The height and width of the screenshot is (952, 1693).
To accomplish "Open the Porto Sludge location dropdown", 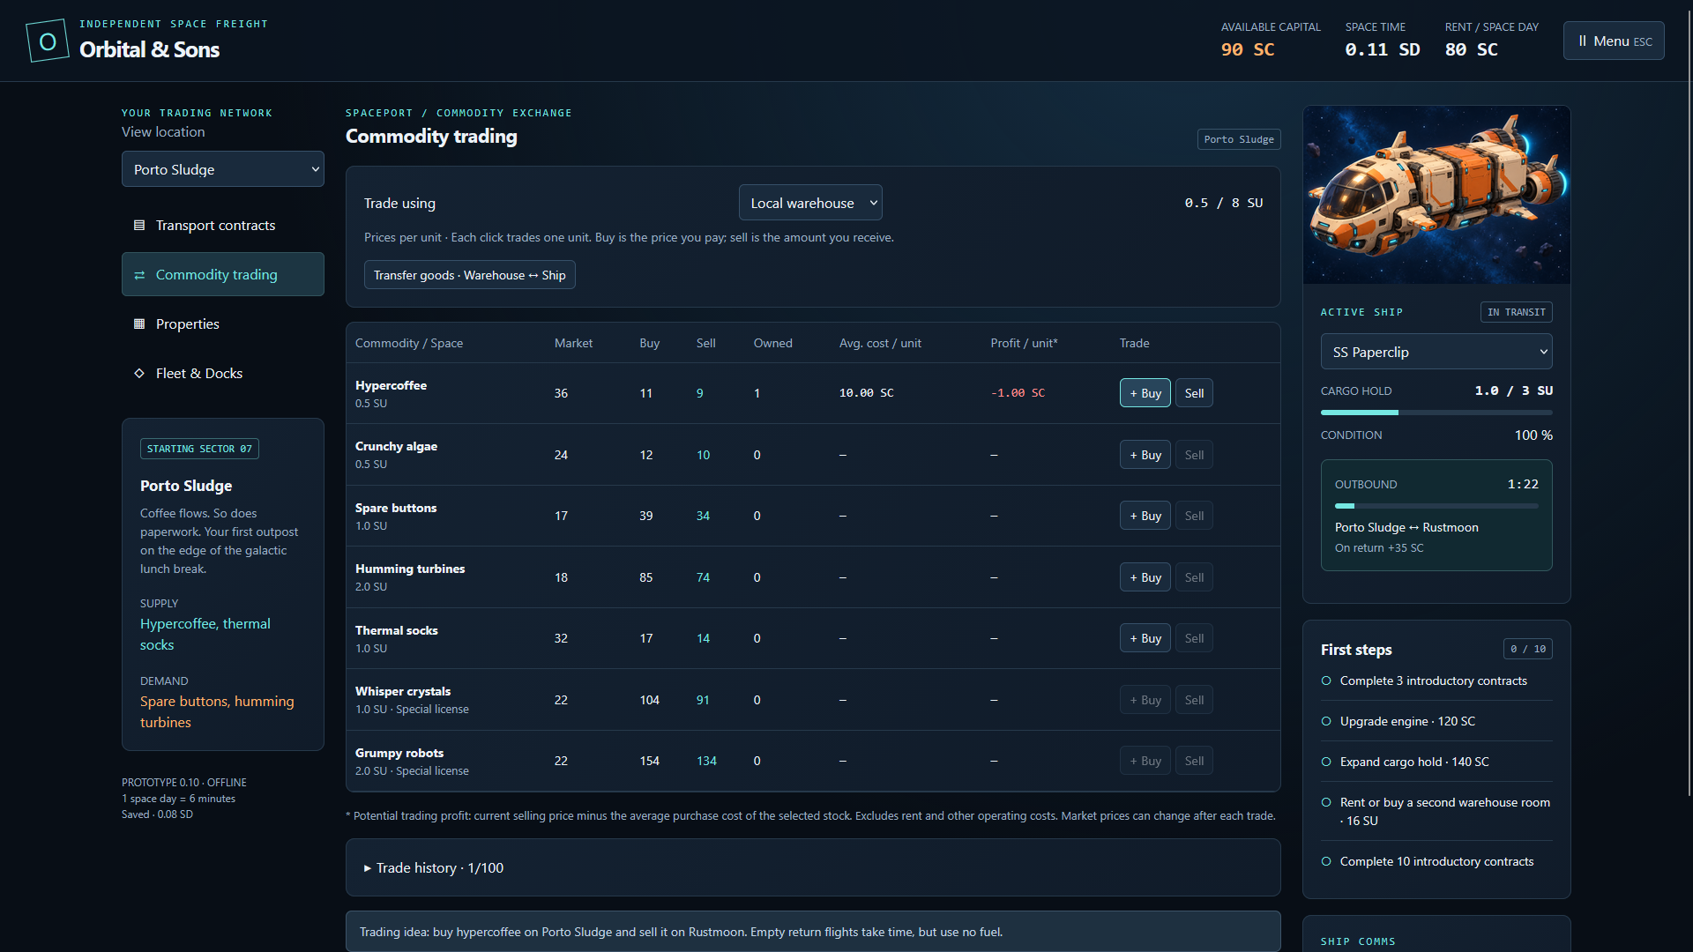I will coord(223,169).
